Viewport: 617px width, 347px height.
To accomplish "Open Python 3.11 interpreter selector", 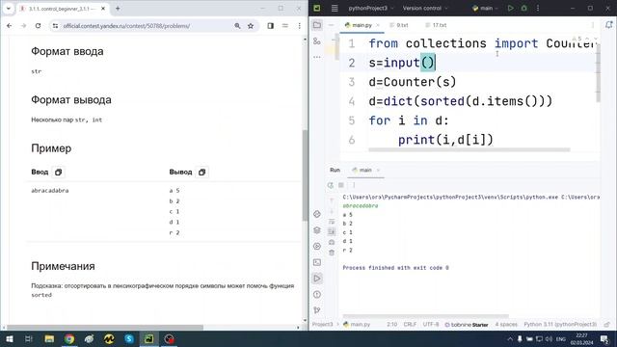I will (x=560, y=325).
